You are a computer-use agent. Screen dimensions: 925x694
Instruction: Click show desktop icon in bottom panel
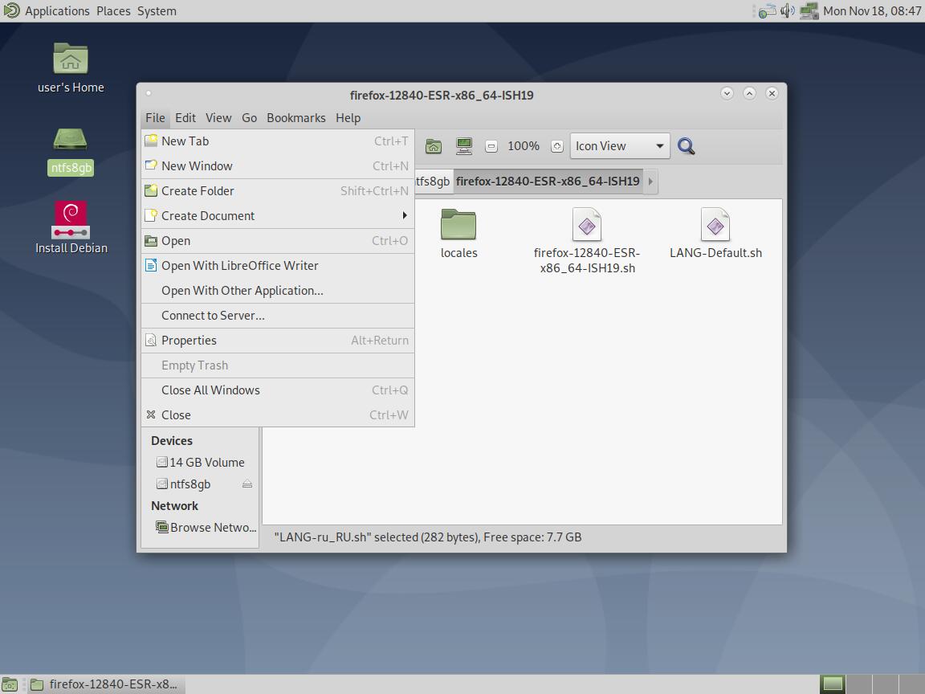(x=10, y=684)
